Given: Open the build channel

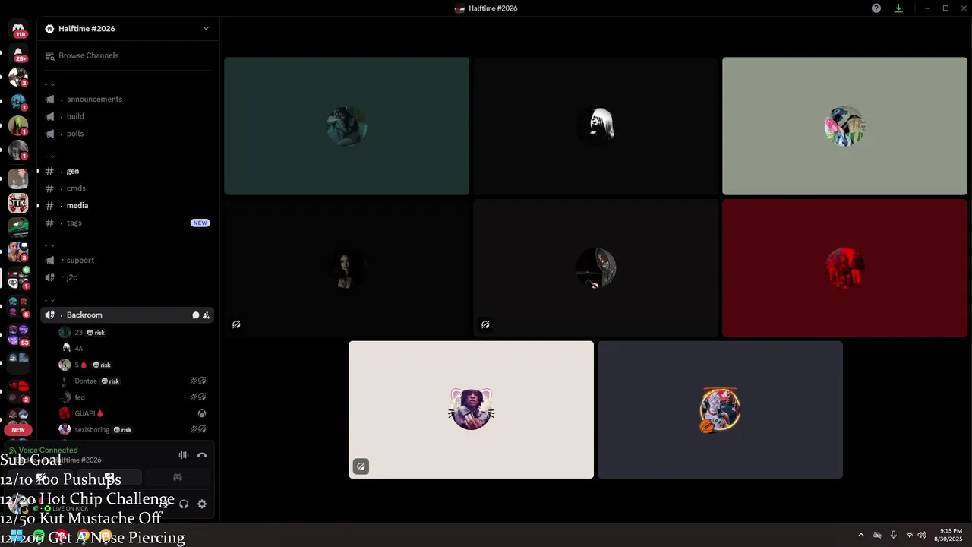Looking at the screenshot, I should pyautogui.click(x=128, y=116).
